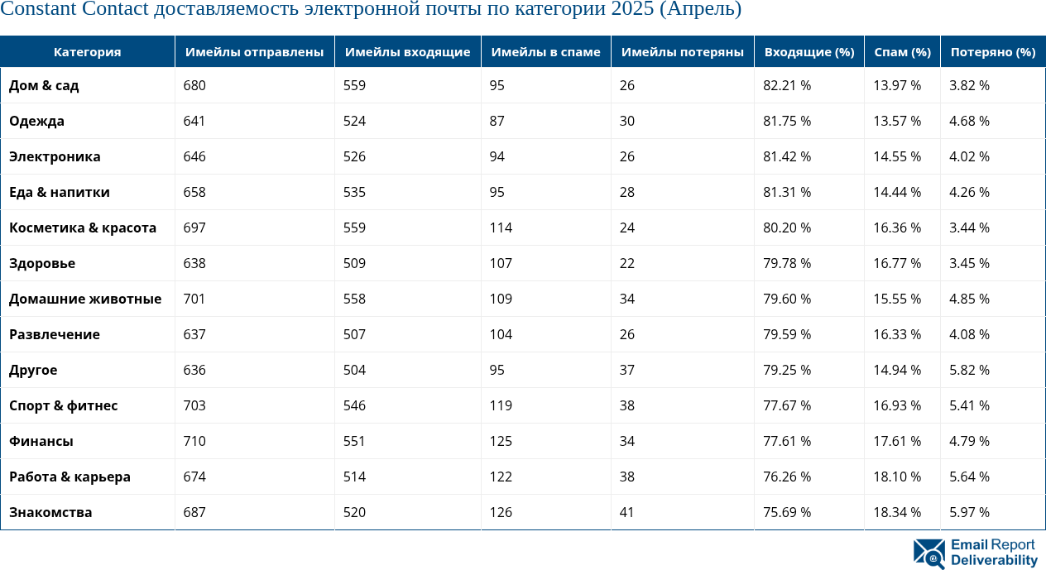The image size is (1046, 570).
Task: Click the lost percentage 3.82 %
Action: 969,85
